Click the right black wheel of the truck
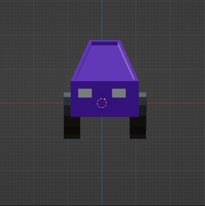 138,128
